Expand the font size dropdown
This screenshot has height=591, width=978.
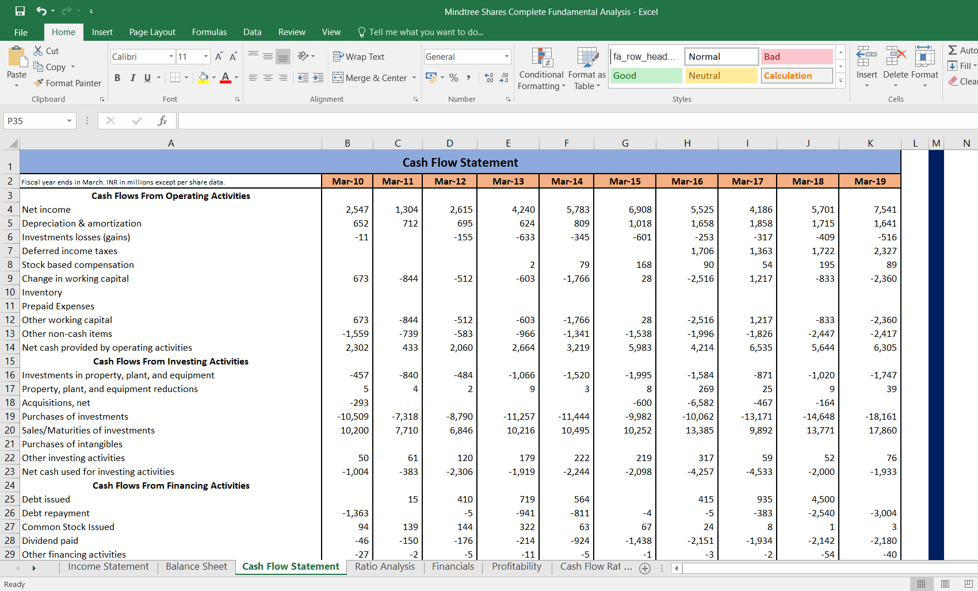pyautogui.click(x=205, y=56)
